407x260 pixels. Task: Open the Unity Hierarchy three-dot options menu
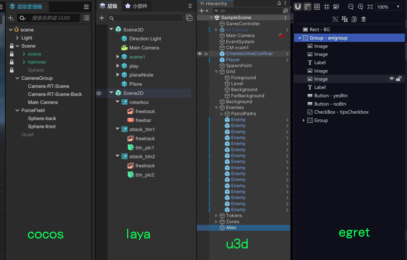click(x=285, y=3)
